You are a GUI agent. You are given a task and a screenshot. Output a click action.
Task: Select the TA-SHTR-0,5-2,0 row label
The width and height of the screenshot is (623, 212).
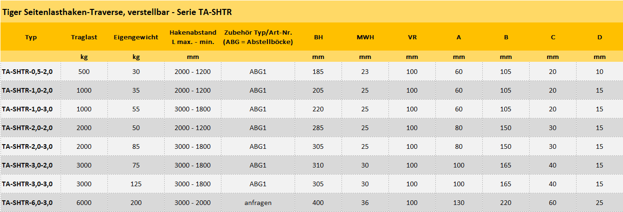(27, 72)
